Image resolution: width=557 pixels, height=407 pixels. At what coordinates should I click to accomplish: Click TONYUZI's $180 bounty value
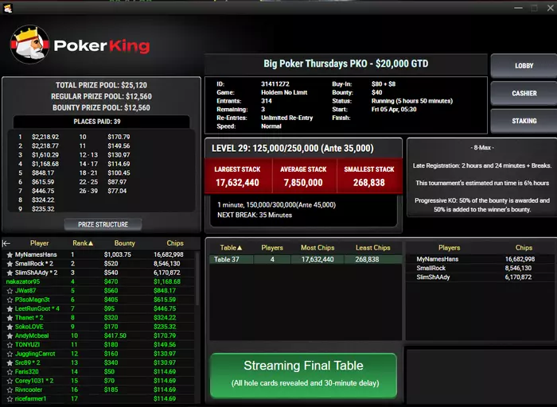111,344
